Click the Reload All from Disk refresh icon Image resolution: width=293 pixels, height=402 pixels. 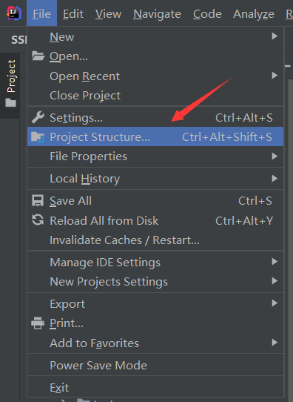coord(38,220)
